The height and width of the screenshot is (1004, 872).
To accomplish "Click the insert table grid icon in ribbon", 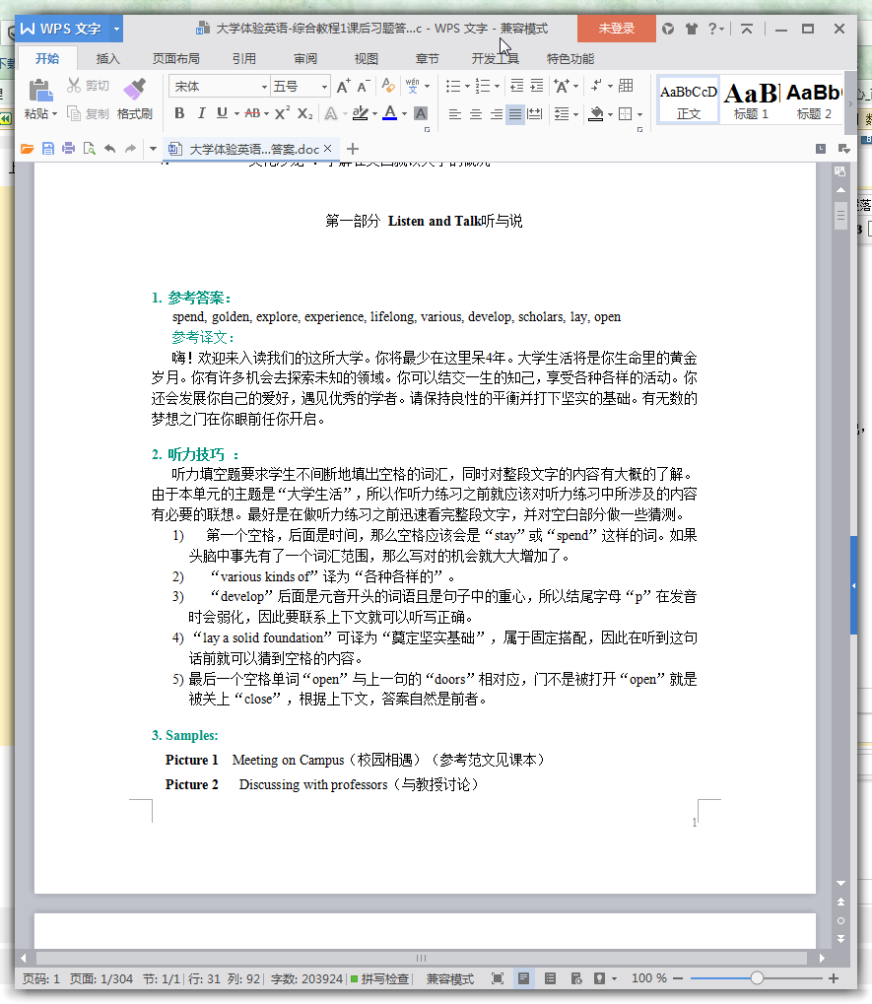I will tap(626, 86).
